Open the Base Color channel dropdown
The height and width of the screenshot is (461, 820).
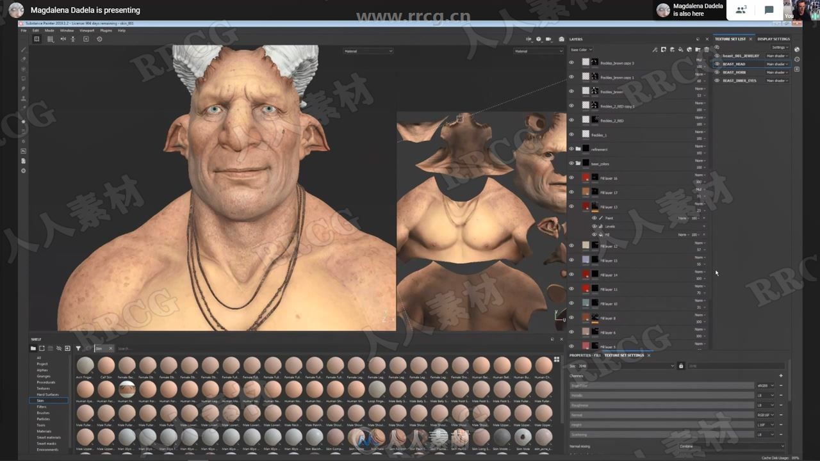click(x=581, y=49)
